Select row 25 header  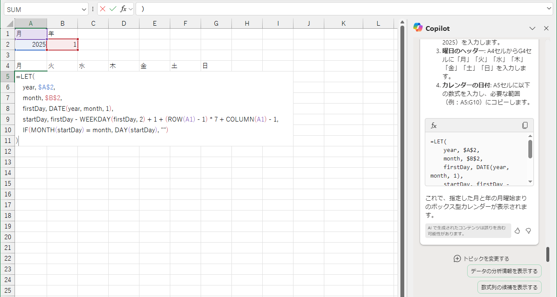[8, 291]
